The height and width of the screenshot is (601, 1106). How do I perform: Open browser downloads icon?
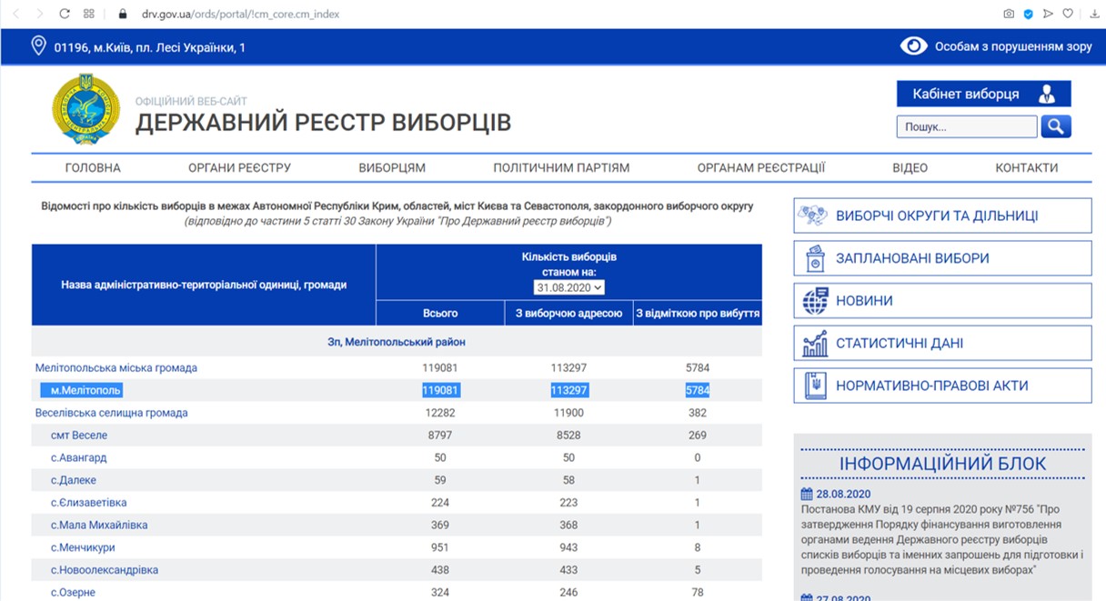tap(1093, 15)
